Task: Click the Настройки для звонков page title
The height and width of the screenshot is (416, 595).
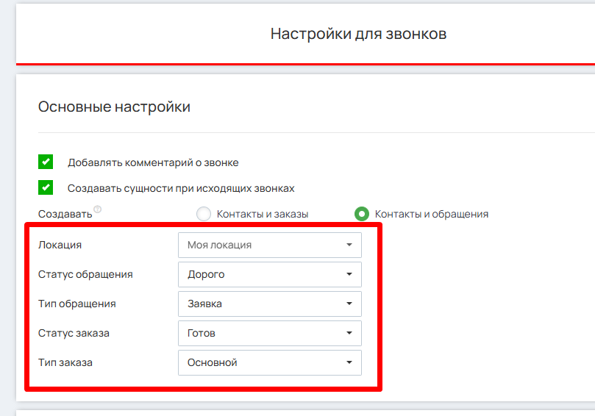Action: pyautogui.click(x=358, y=34)
